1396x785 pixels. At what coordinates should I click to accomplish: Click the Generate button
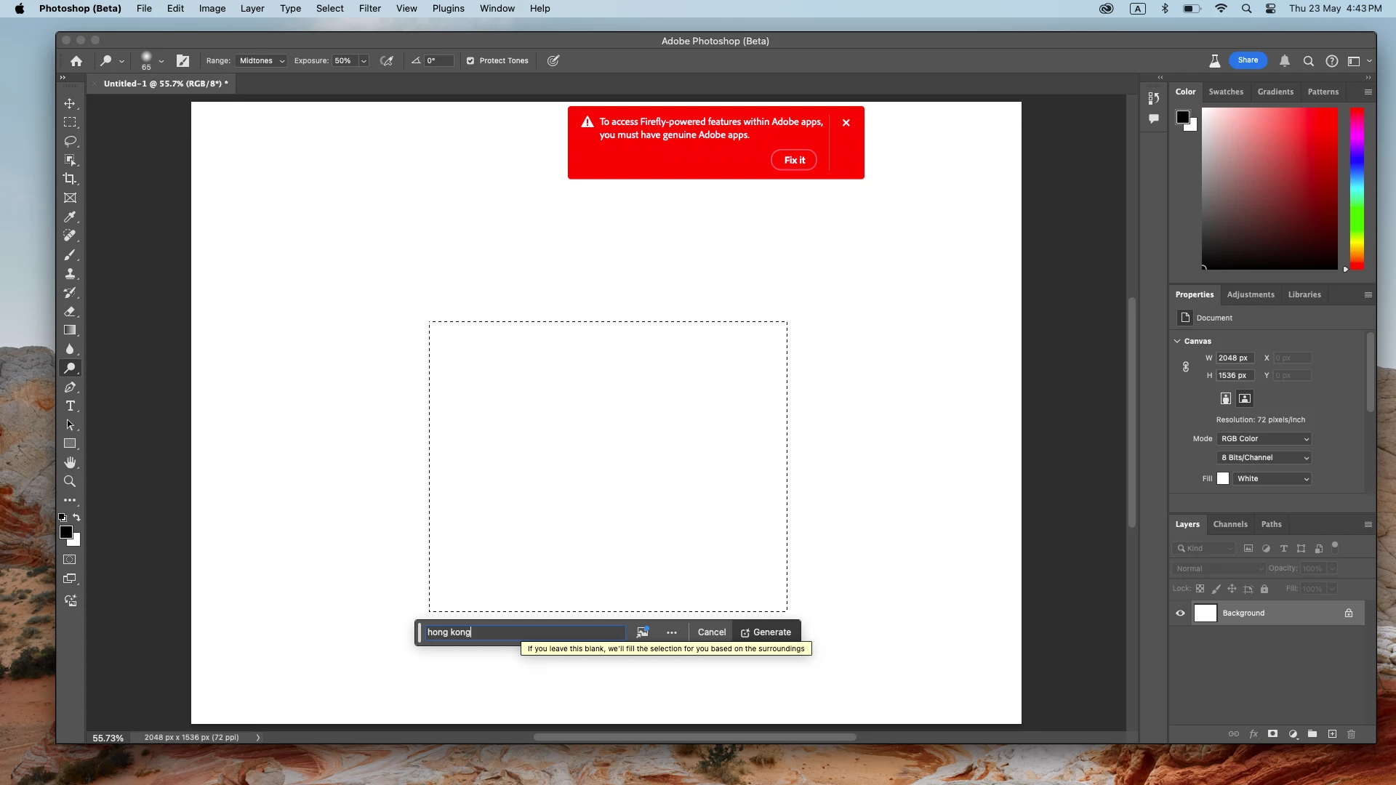pyautogui.click(x=766, y=632)
